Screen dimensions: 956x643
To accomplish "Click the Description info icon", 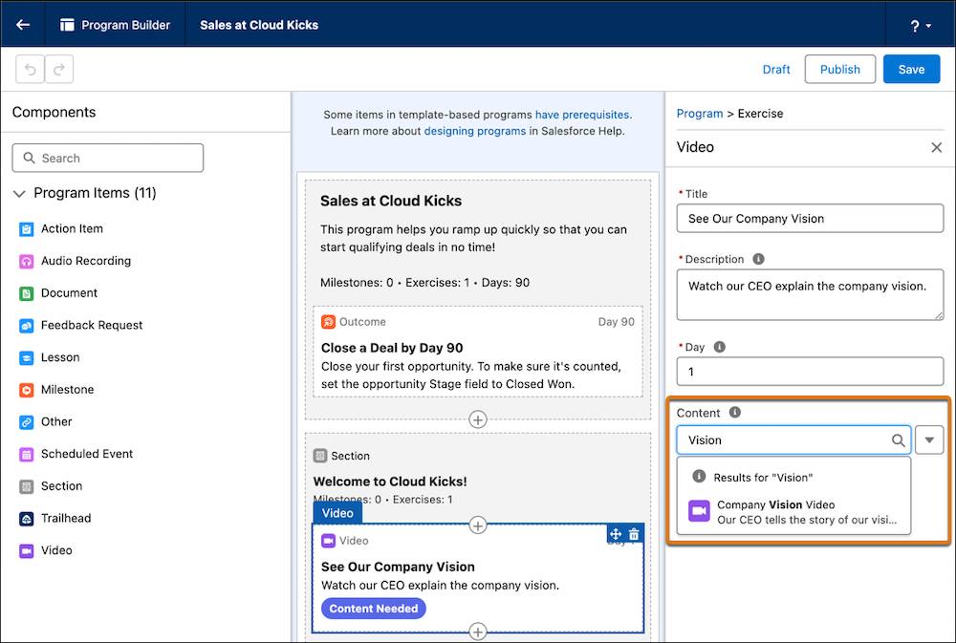I will [758, 259].
